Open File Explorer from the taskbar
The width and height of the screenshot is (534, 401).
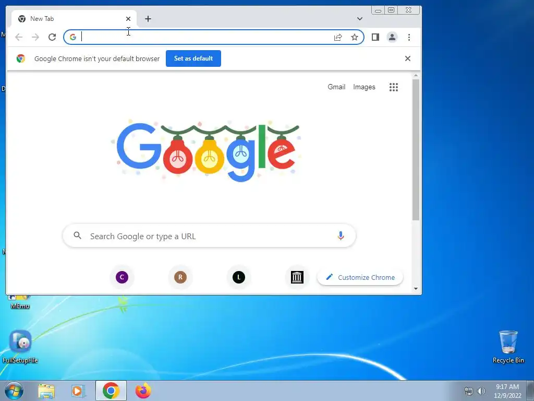click(46, 391)
